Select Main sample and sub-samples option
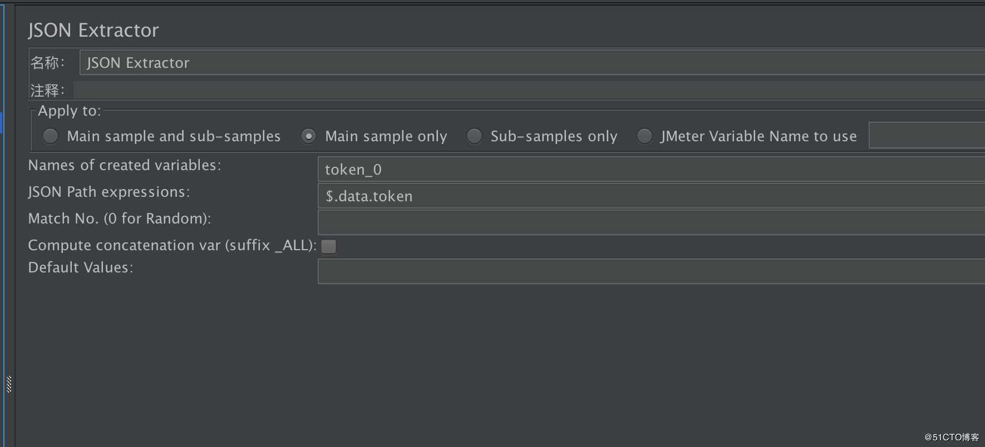Image resolution: width=985 pixels, height=447 pixels. click(x=50, y=136)
